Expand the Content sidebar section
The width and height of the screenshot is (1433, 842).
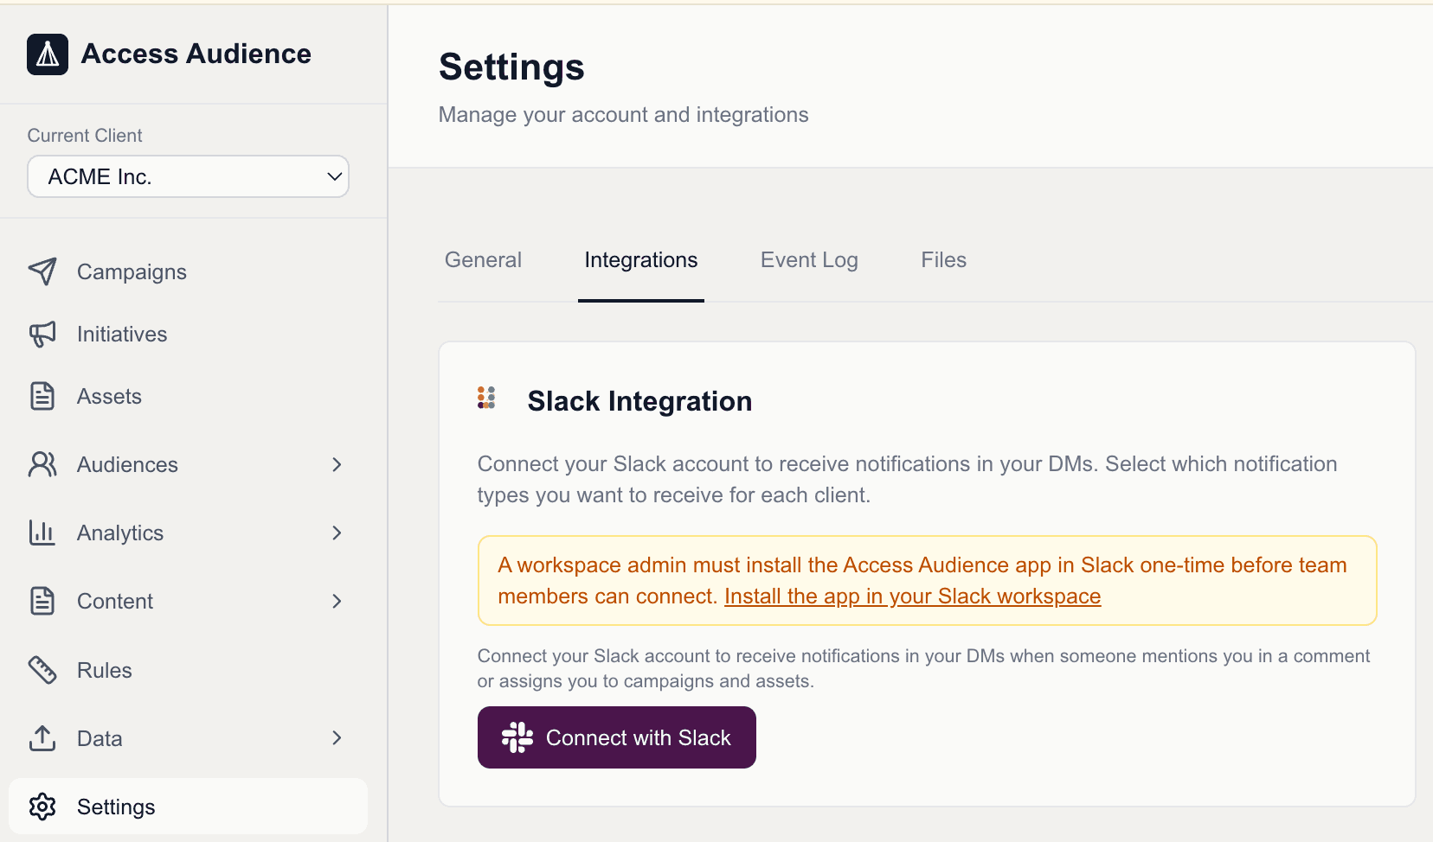click(x=337, y=601)
